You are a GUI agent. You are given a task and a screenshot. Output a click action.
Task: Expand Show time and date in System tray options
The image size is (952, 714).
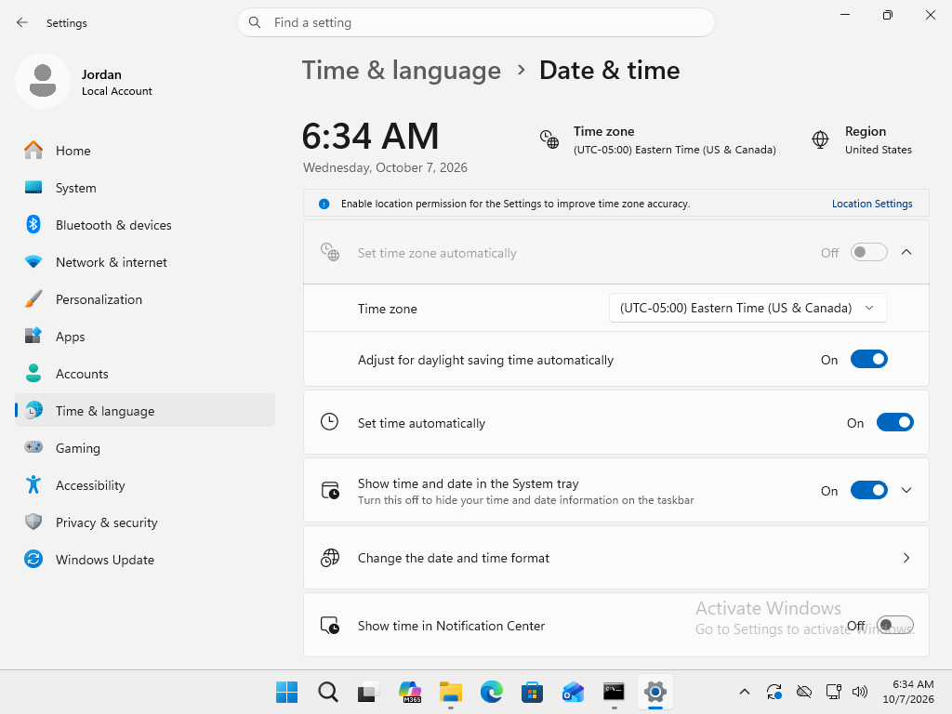(x=906, y=490)
